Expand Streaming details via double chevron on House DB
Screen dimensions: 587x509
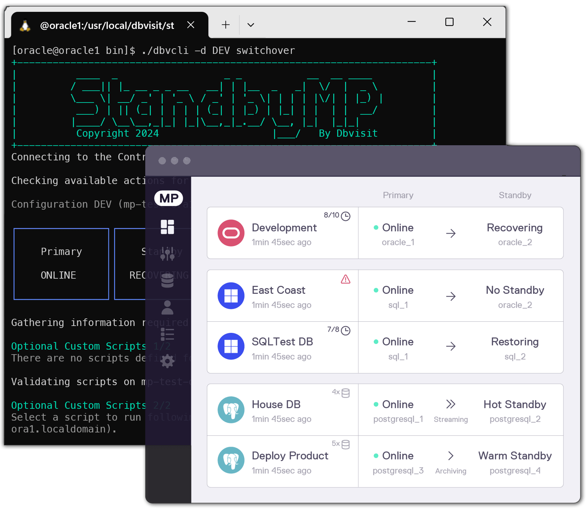click(451, 404)
